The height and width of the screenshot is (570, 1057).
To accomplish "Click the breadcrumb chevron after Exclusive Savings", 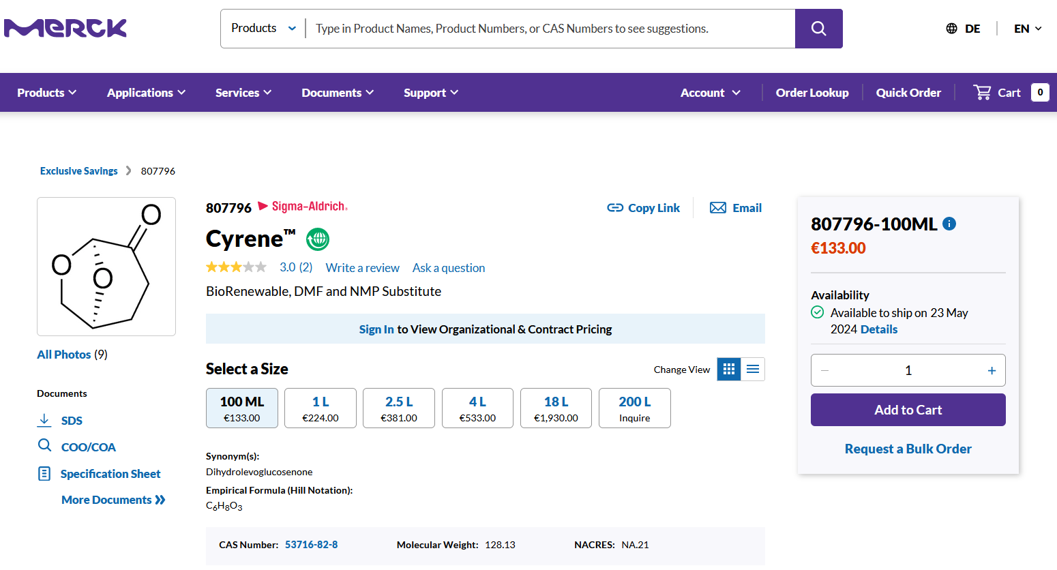I will click(x=128, y=170).
